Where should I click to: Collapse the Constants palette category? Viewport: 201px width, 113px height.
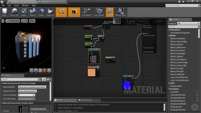169,89
